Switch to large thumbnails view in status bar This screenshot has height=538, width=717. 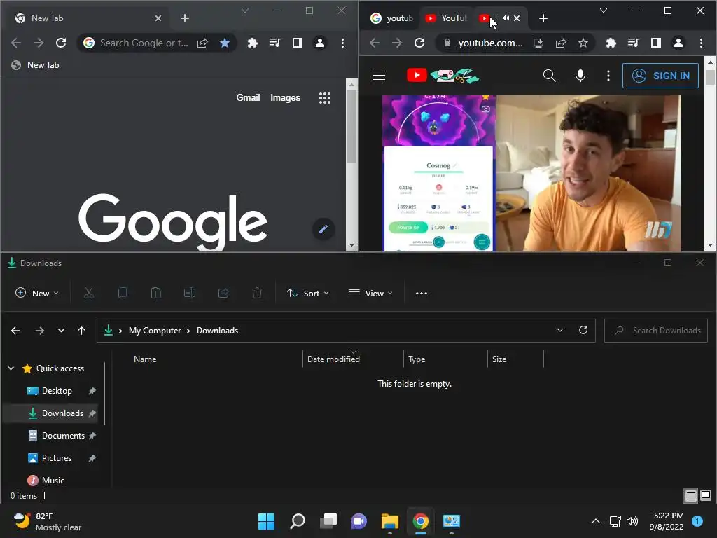706,495
